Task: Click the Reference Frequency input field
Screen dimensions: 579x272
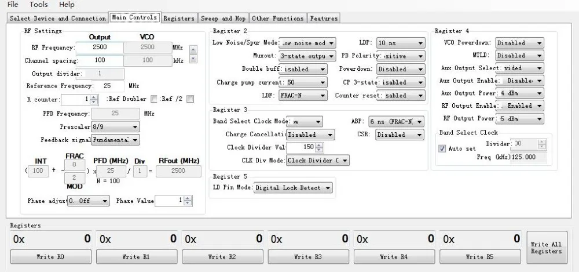Action: (107, 86)
